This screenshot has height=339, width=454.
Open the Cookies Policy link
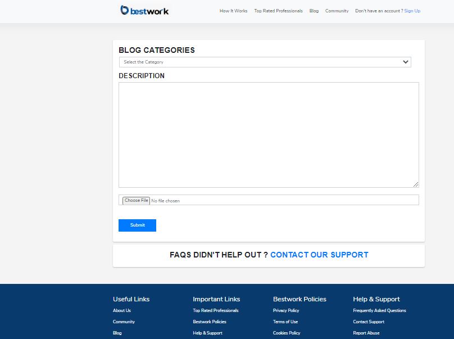click(x=287, y=333)
